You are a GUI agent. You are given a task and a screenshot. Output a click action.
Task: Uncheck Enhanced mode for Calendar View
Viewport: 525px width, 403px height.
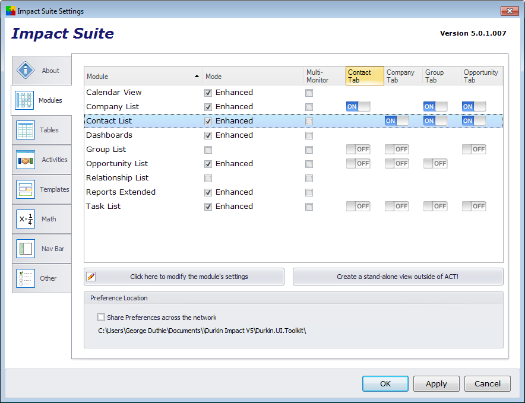point(208,93)
